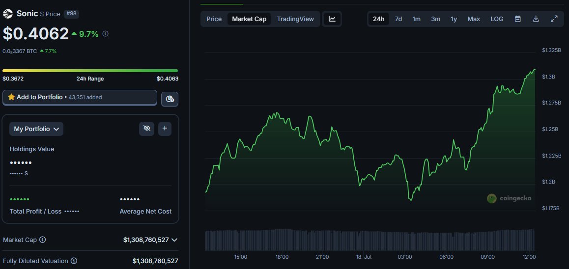Click the $0.4063 range high value
The width and height of the screenshot is (569, 269).
[167, 79]
